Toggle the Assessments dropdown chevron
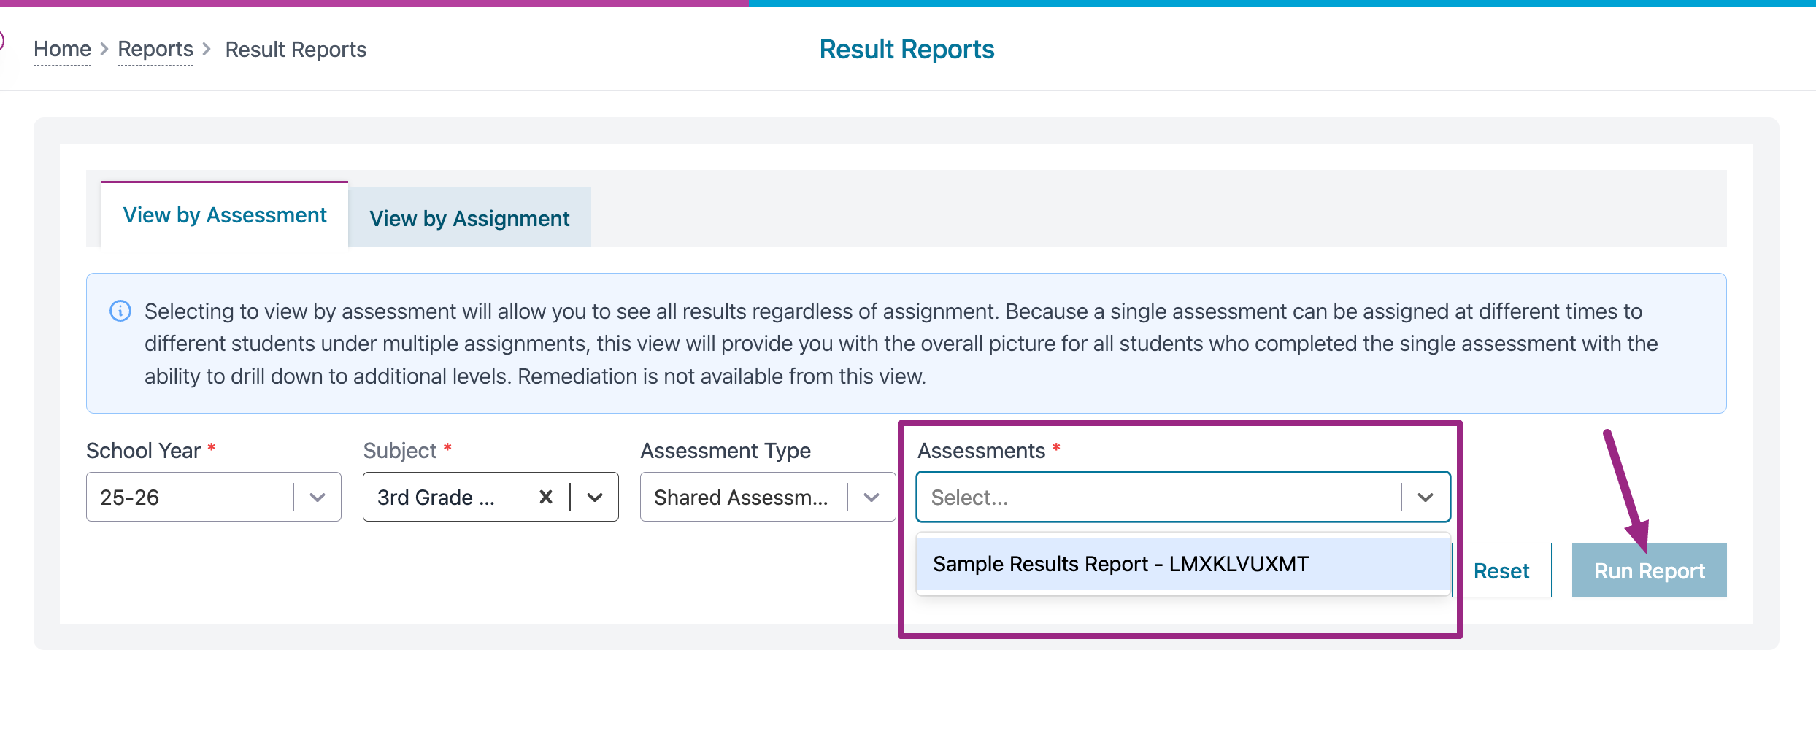 [x=1426, y=497]
